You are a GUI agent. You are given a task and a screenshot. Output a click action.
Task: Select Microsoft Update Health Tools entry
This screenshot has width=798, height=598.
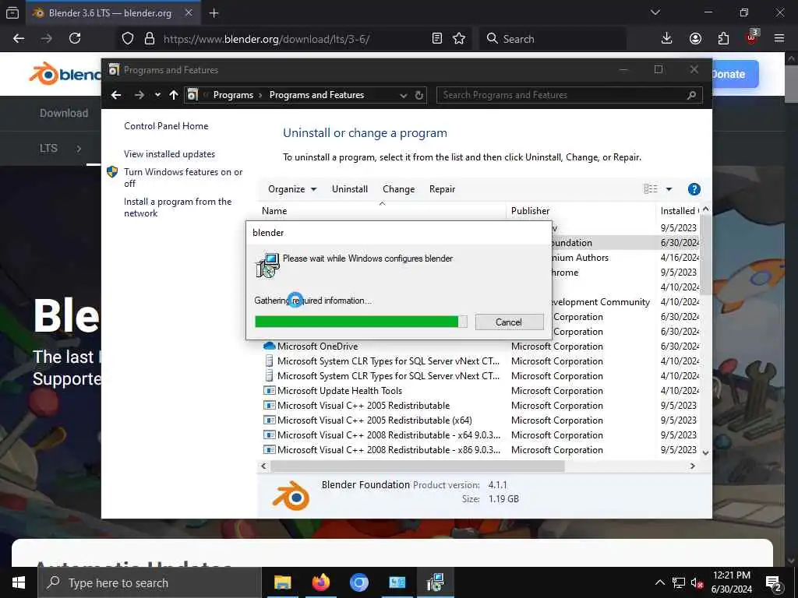[x=340, y=391]
